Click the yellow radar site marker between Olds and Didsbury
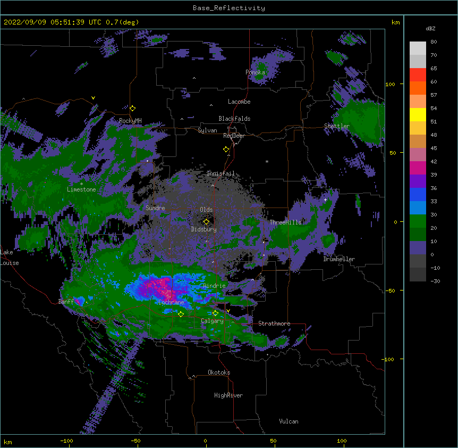This screenshot has height=448, width=458. pos(206,222)
